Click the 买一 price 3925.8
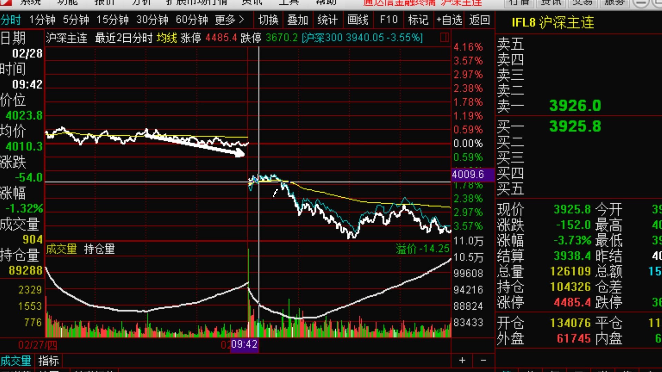The height and width of the screenshot is (372, 662). coord(575,126)
